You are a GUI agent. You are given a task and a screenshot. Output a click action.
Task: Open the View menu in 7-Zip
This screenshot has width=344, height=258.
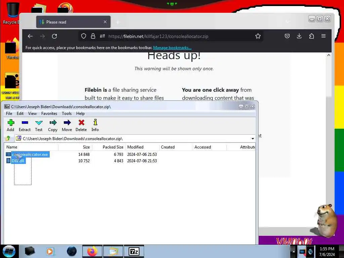(x=32, y=114)
